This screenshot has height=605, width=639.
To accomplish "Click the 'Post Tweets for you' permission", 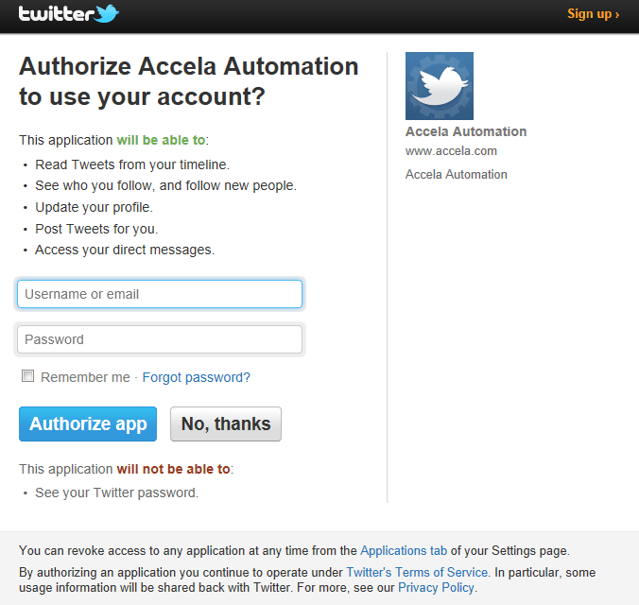I will pos(96,229).
